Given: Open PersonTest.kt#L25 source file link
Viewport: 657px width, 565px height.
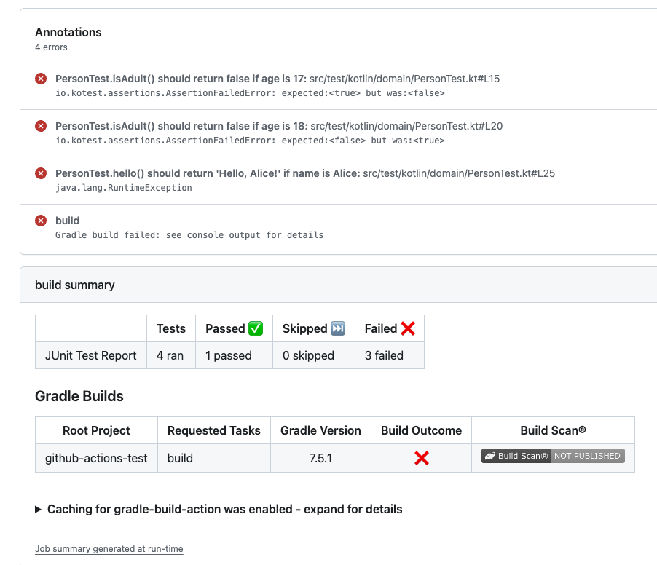Looking at the screenshot, I should [459, 173].
